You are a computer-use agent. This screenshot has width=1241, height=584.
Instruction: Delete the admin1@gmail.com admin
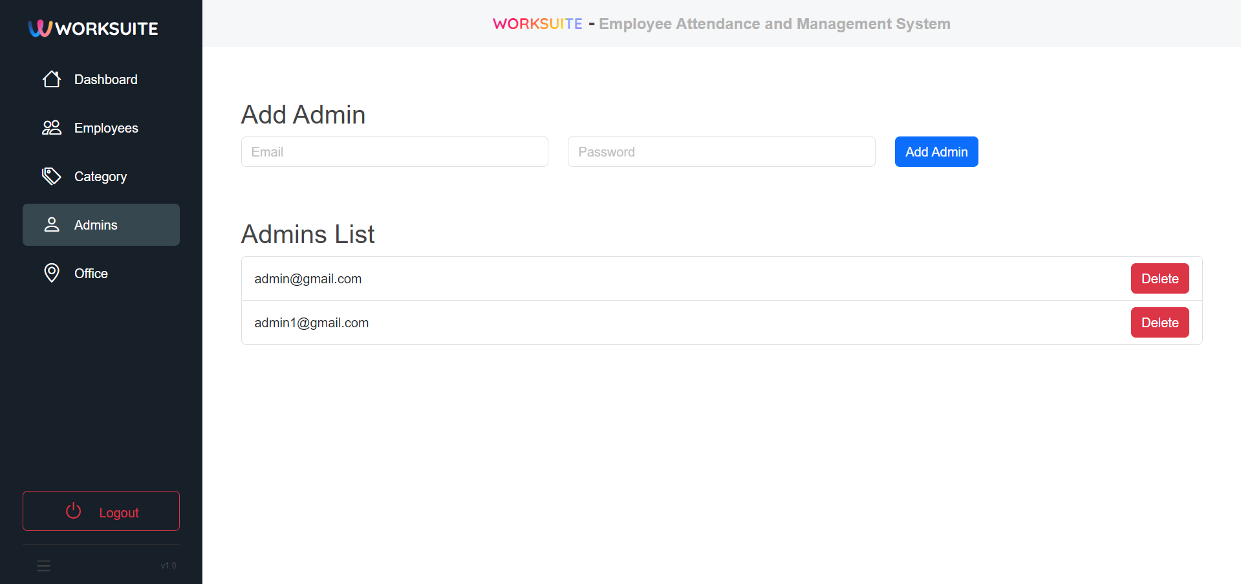[x=1160, y=323]
